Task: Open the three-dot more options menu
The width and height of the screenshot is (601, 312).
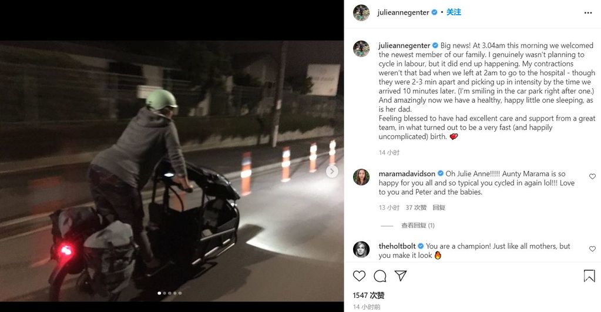Action: [x=588, y=13]
